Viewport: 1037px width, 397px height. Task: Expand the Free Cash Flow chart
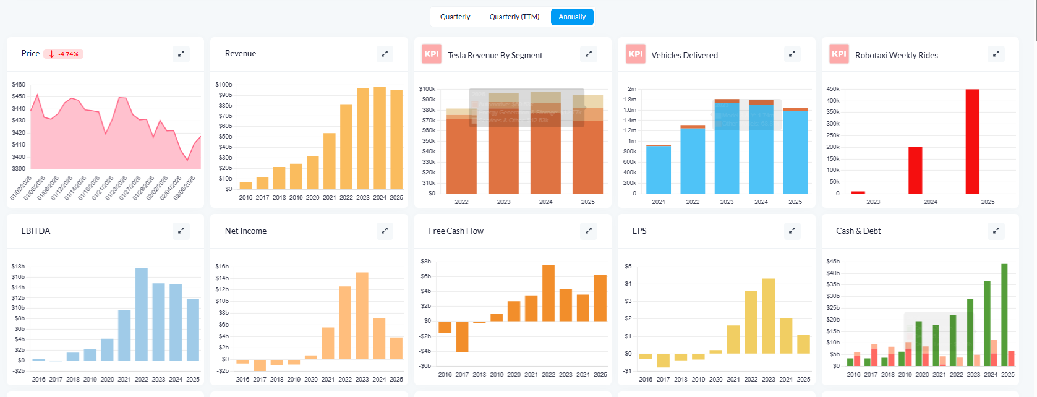coord(589,231)
